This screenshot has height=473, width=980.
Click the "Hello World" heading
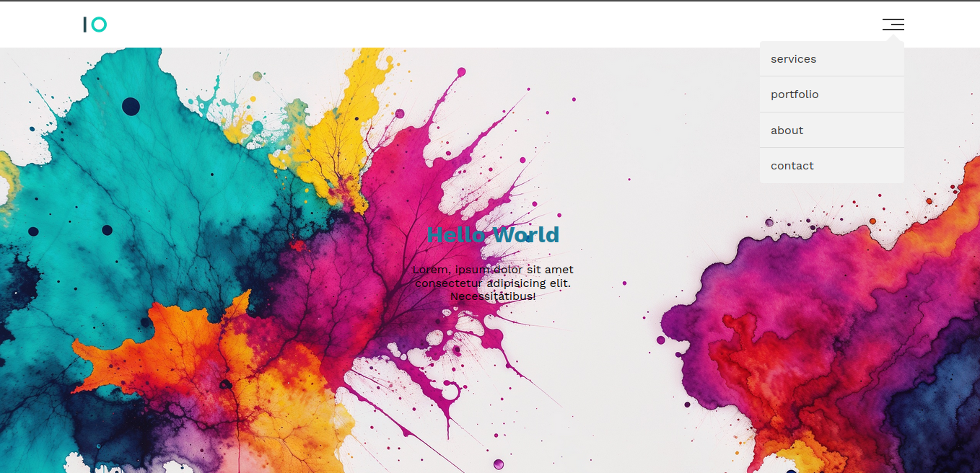pyautogui.click(x=493, y=235)
